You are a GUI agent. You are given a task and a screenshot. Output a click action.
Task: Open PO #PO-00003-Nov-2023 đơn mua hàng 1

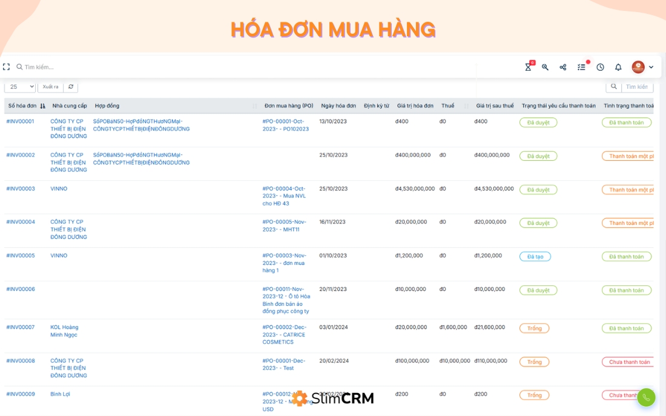pos(284,263)
